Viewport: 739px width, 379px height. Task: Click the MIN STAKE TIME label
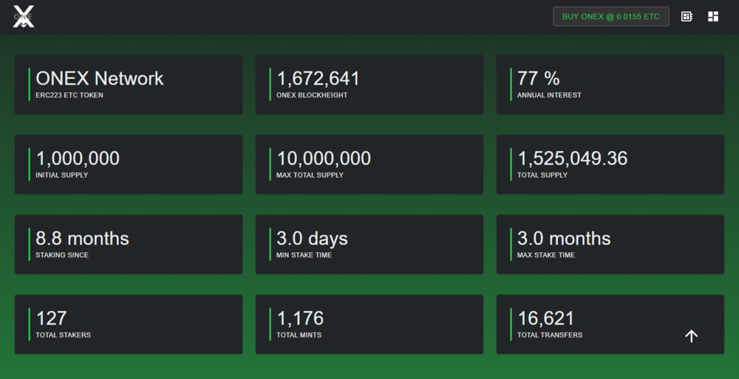304,255
